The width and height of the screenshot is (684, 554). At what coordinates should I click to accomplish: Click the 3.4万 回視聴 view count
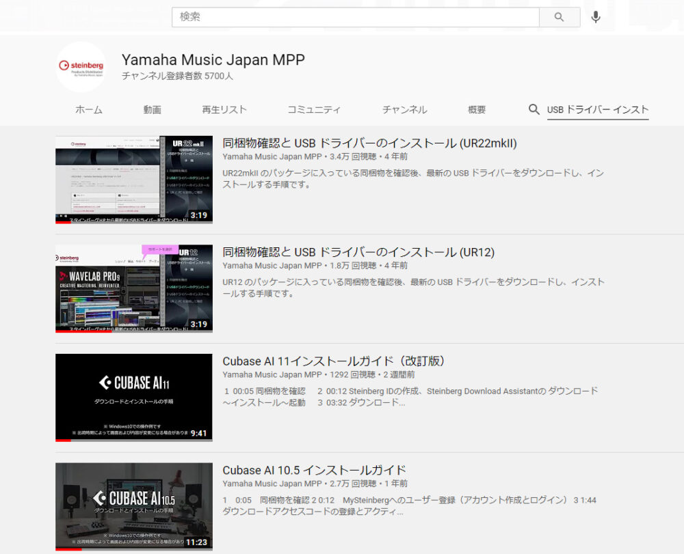coord(353,156)
